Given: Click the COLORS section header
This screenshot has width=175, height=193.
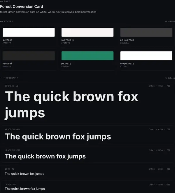Looking at the screenshot, I should tap(8, 21).
